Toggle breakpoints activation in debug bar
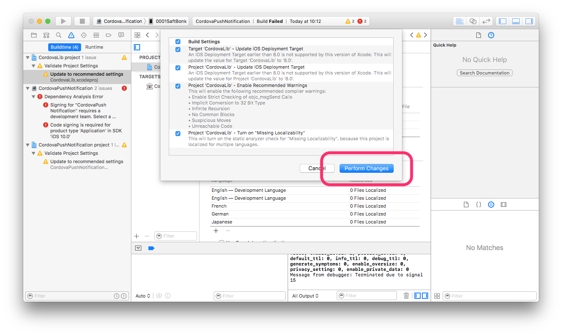562x335 pixels. 151,248
